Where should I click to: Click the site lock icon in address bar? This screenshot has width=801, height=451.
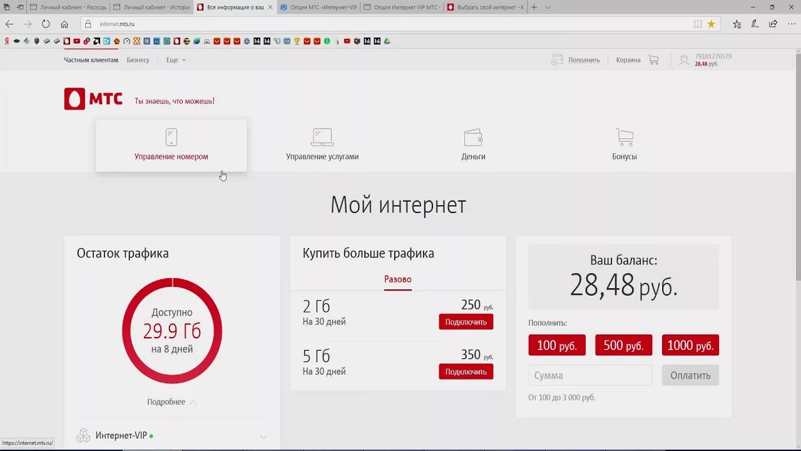(x=88, y=24)
